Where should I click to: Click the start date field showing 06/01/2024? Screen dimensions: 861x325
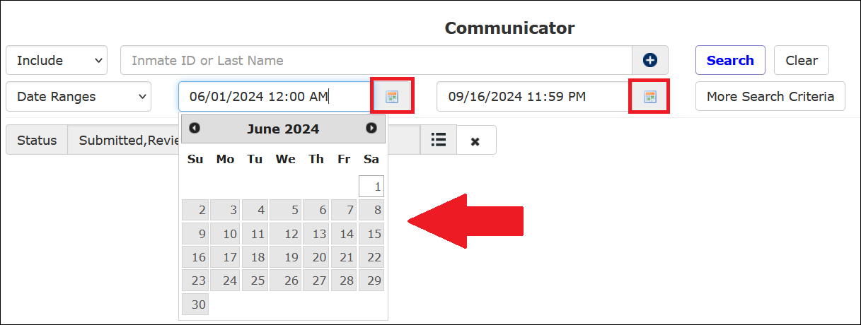click(276, 97)
